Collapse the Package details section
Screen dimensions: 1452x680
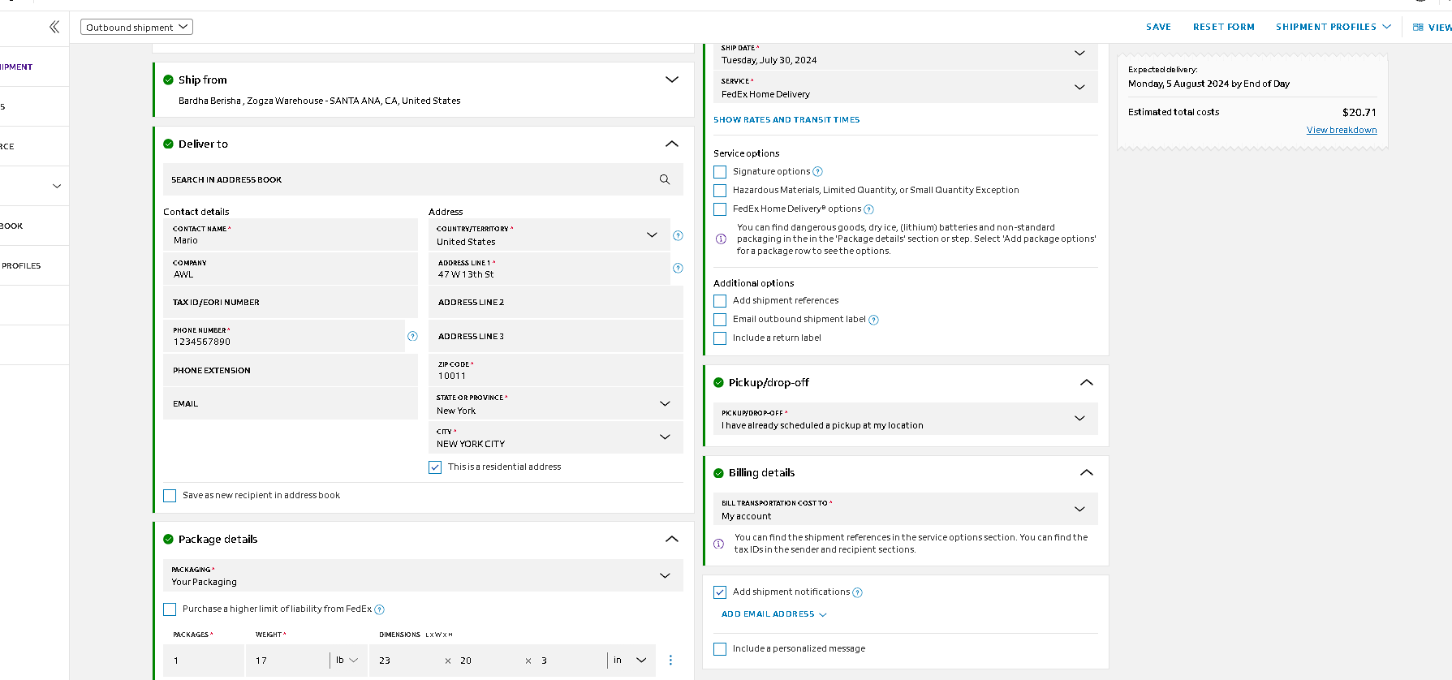point(671,539)
